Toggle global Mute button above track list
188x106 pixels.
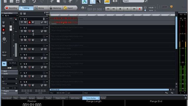pyautogui.click(x=24, y=14)
